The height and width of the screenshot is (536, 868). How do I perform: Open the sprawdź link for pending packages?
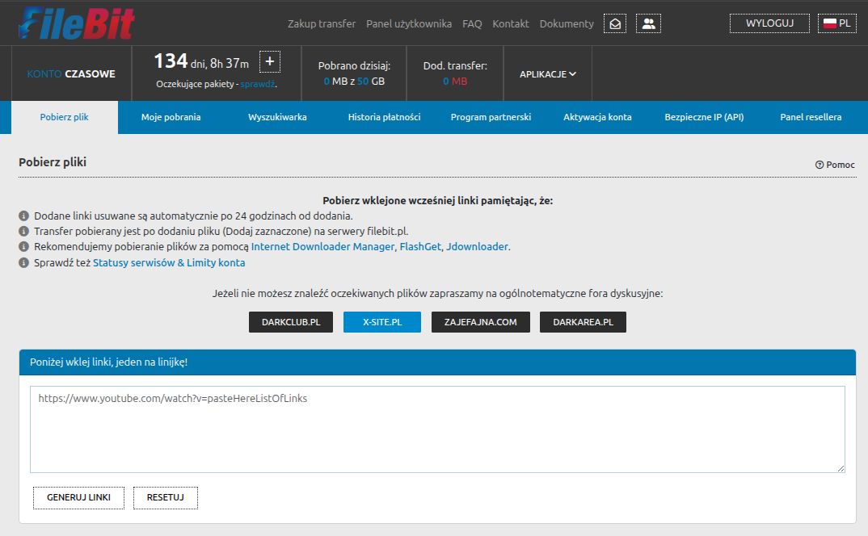tap(259, 83)
